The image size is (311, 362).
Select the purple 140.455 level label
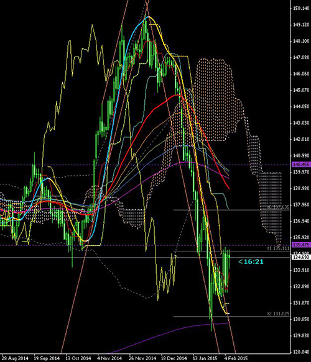pos(301,165)
